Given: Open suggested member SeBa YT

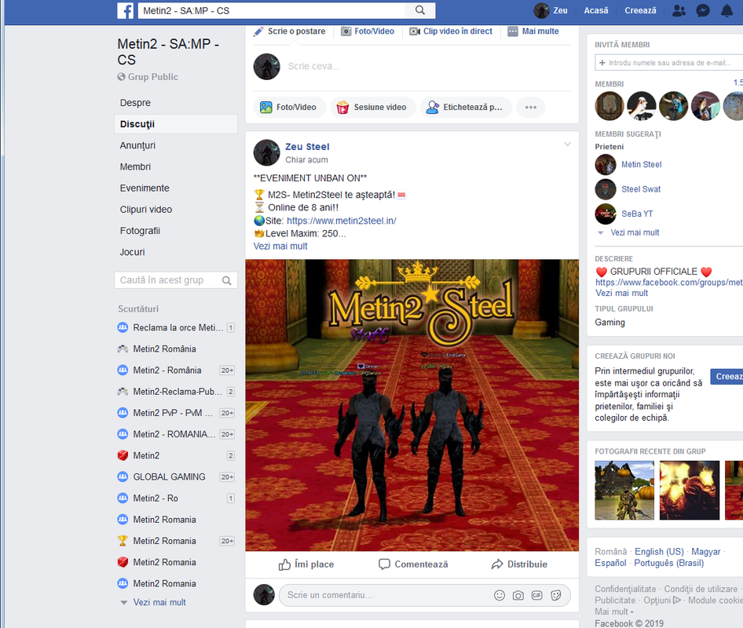Looking at the screenshot, I should pyautogui.click(x=637, y=214).
